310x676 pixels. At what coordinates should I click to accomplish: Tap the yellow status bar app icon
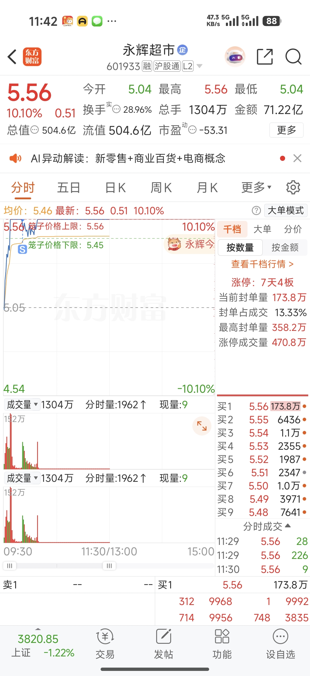(x=82, y=21)
